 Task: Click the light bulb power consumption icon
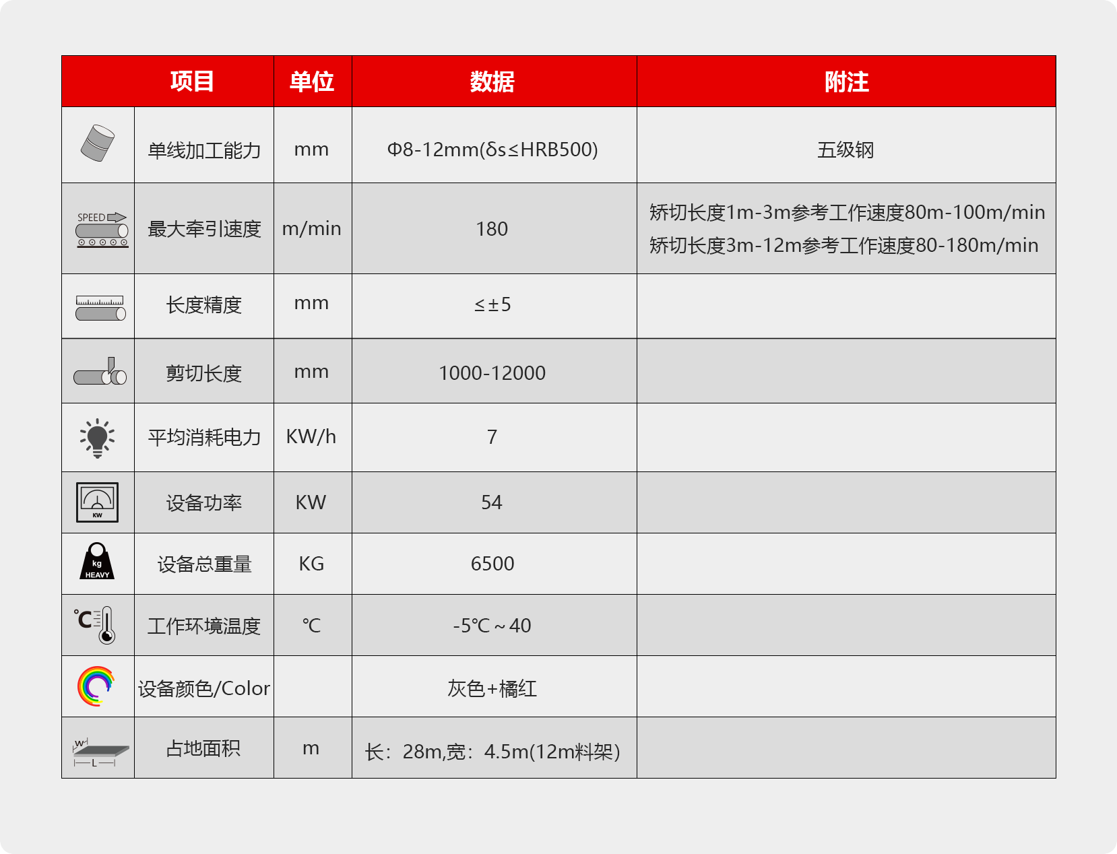pos(98,438)
